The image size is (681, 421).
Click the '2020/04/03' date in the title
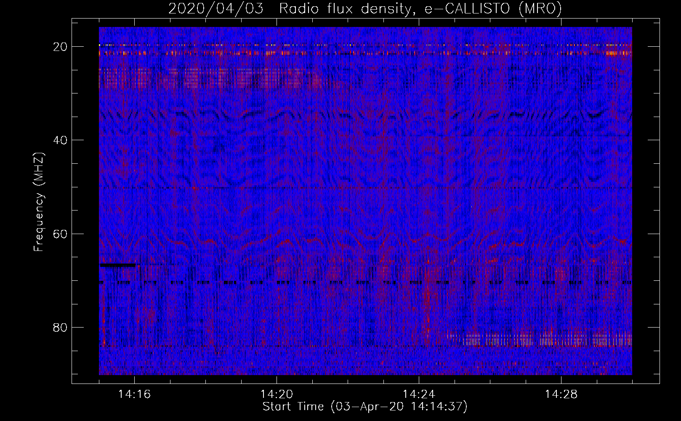click(x=215, y=8)
